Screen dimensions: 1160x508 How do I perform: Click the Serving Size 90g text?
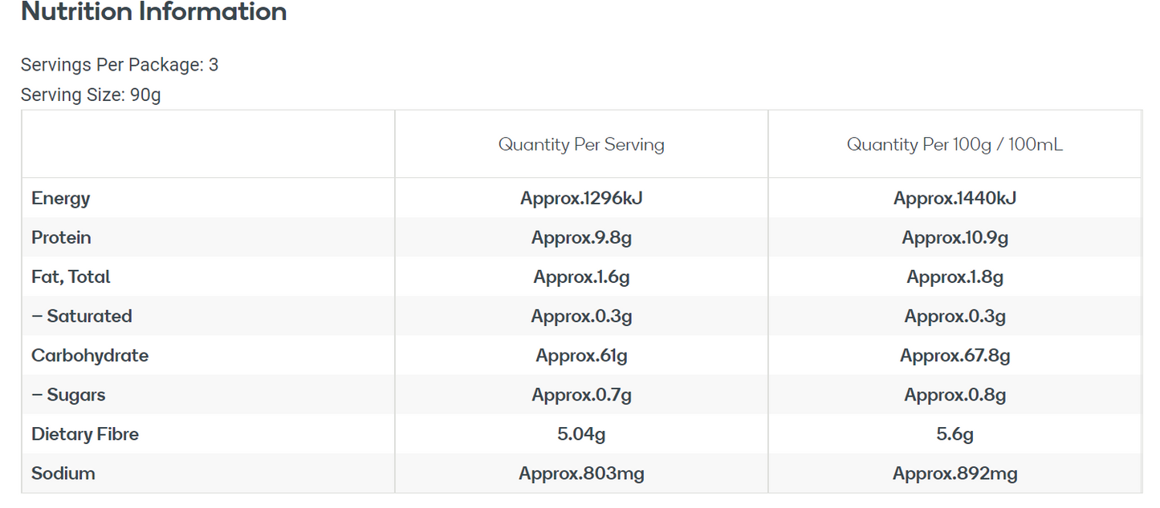[91, 95]
